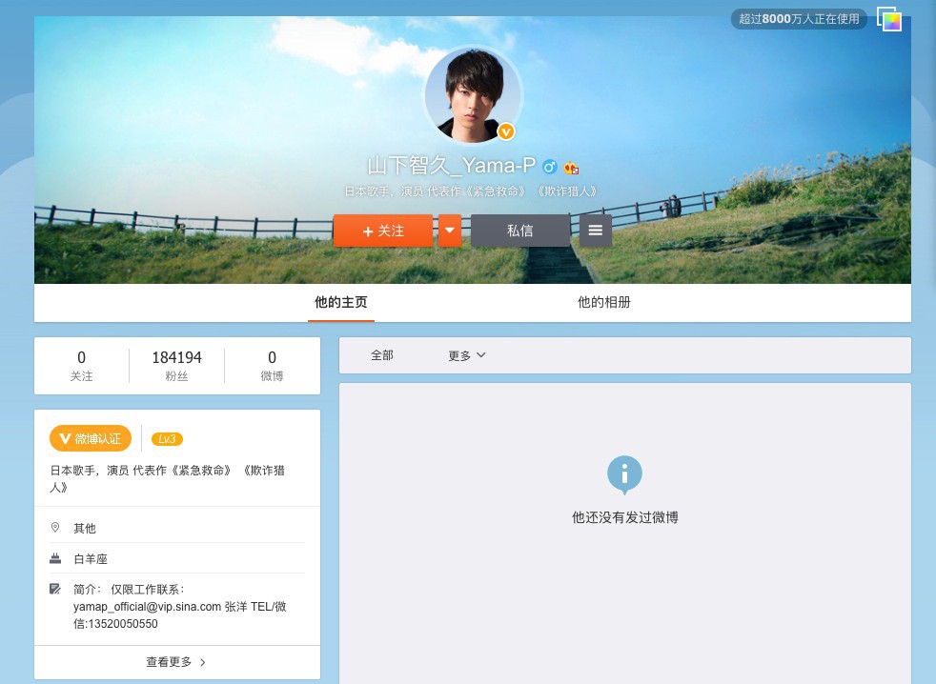This screenshot has height=684, width=936.
Task: Click the orange verified V badge on avatar
Action: [506, 131]
